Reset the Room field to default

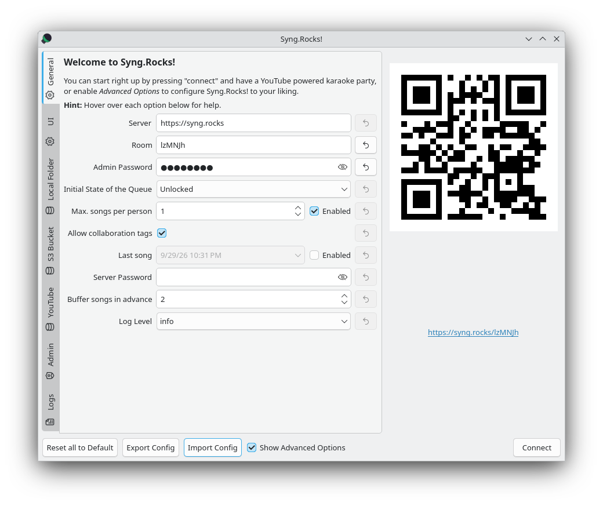tap(366, 145)
